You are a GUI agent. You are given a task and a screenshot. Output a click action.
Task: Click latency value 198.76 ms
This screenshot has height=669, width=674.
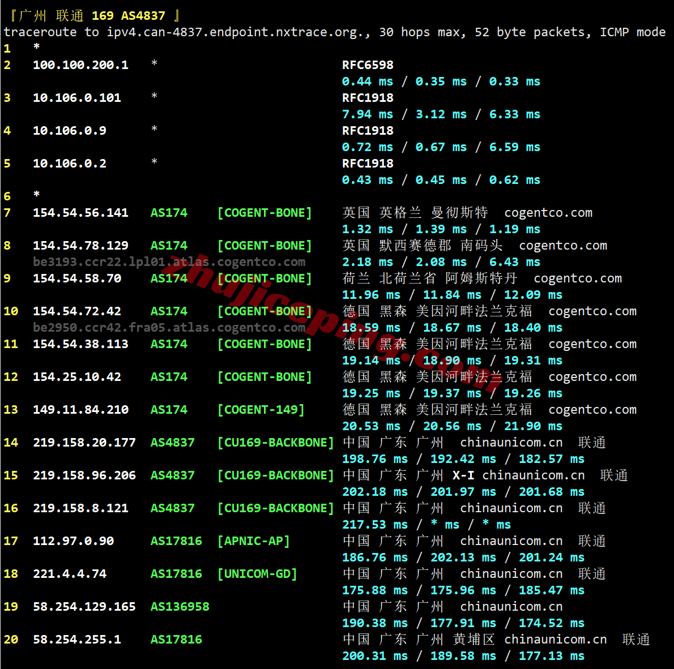coord(375,459)
